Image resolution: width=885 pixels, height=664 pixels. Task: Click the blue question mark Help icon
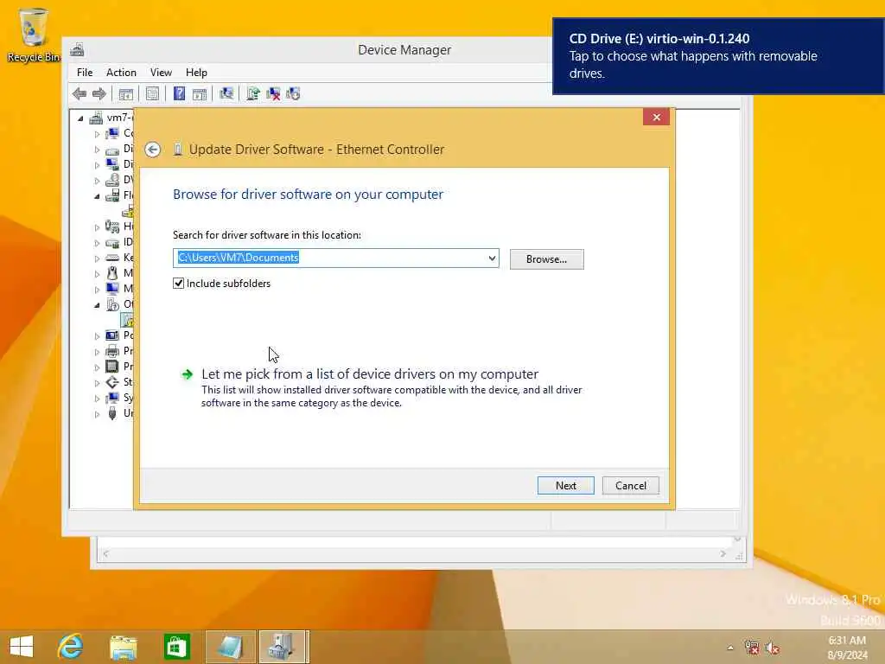[179, 93]
